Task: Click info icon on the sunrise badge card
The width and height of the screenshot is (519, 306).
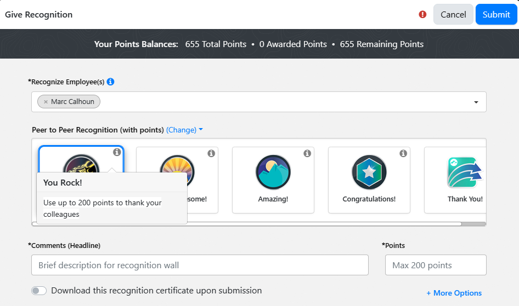Action: click(211, 153)
